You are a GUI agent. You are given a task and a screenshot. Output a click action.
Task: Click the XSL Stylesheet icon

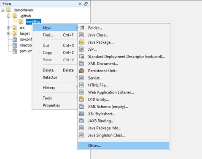click(x=82, y=114)
